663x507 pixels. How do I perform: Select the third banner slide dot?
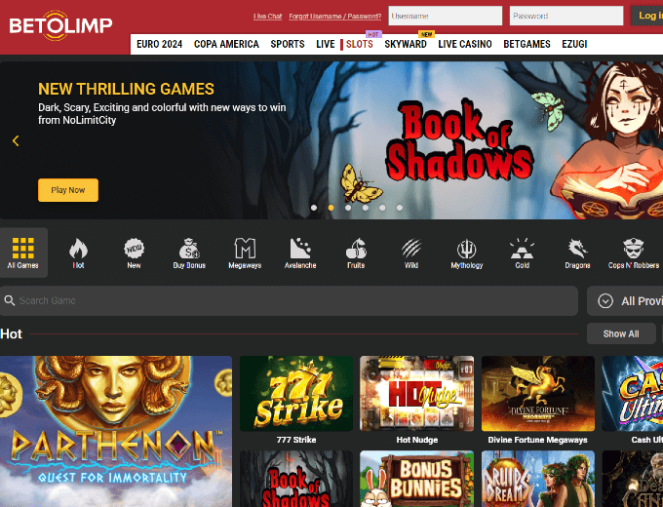point(348,208)
